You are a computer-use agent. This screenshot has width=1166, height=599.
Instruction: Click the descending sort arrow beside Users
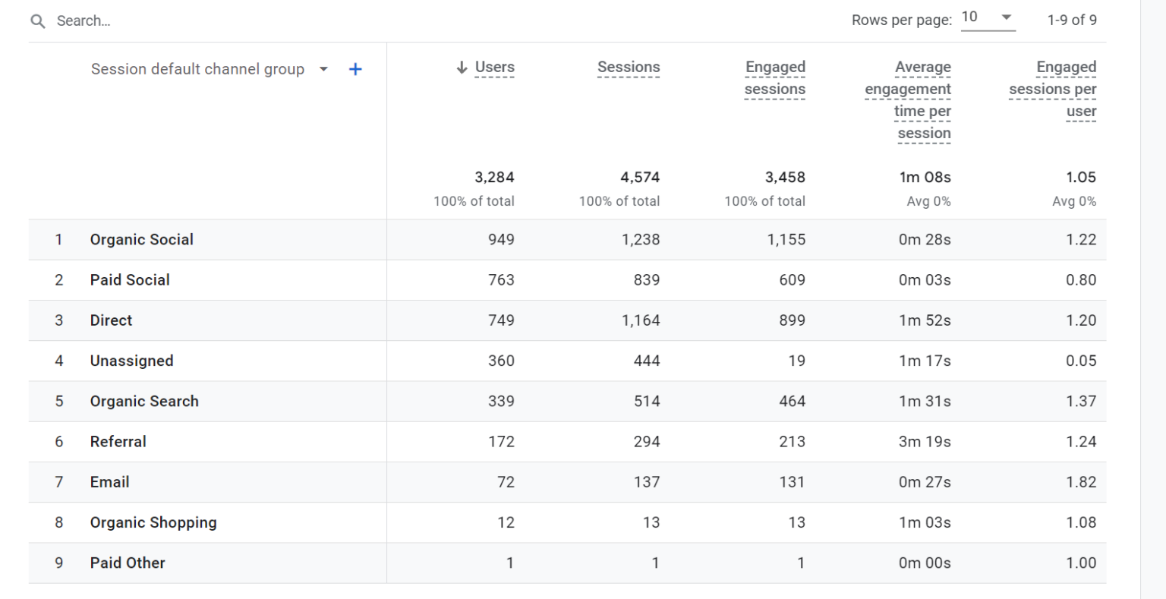(x=462, y=68)
